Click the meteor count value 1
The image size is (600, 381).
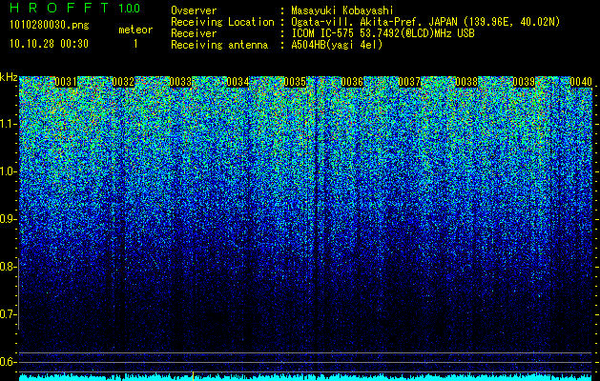(135, 44)
